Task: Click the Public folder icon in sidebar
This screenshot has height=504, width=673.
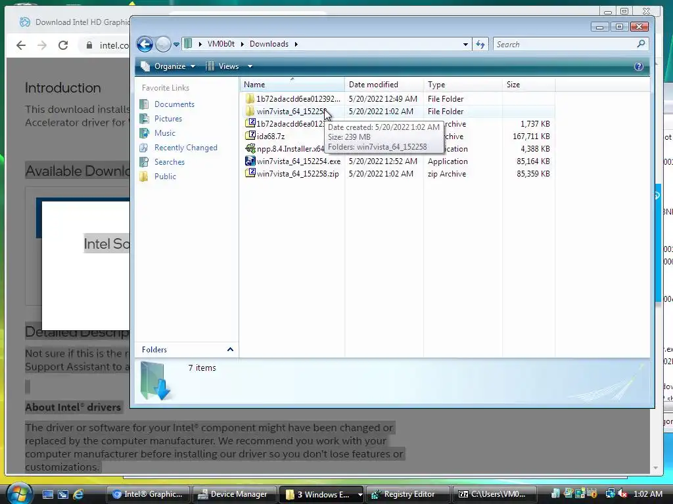Action: [144, 177]
